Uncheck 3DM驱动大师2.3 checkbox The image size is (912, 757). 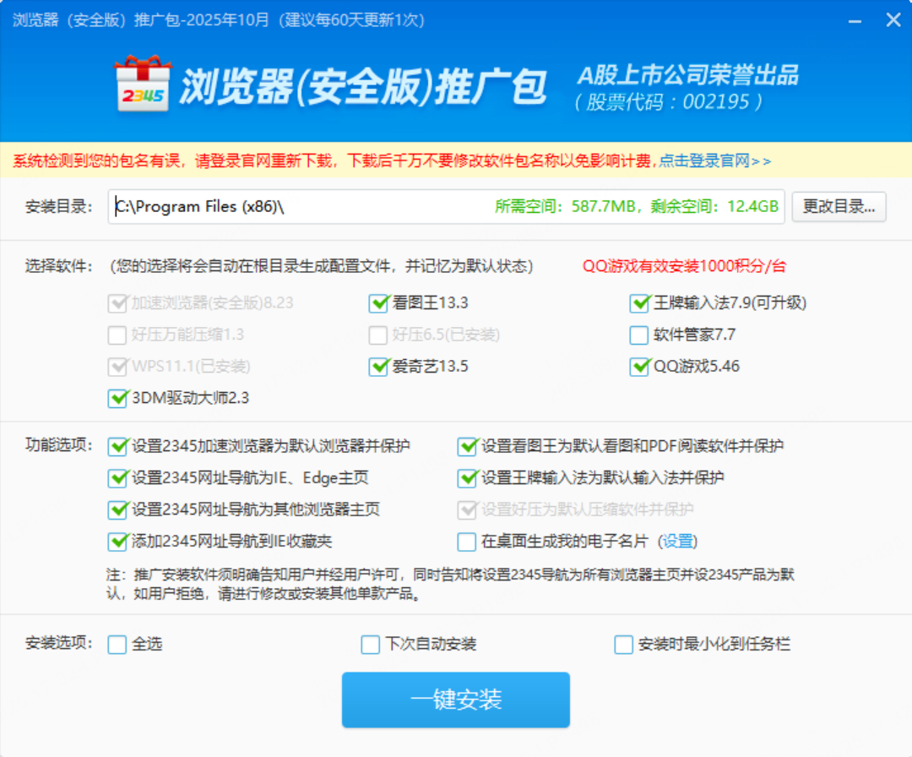(x=117, y=398)
